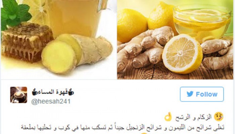Click the glass mug in the left photo
Image resolution: width=235 pixels, height=134 pixels.
76,17
